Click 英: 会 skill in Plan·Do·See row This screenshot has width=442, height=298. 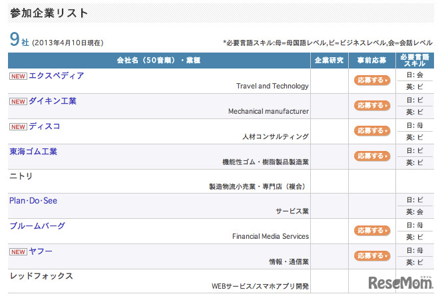pyautogui.click(x=415, y=212)
